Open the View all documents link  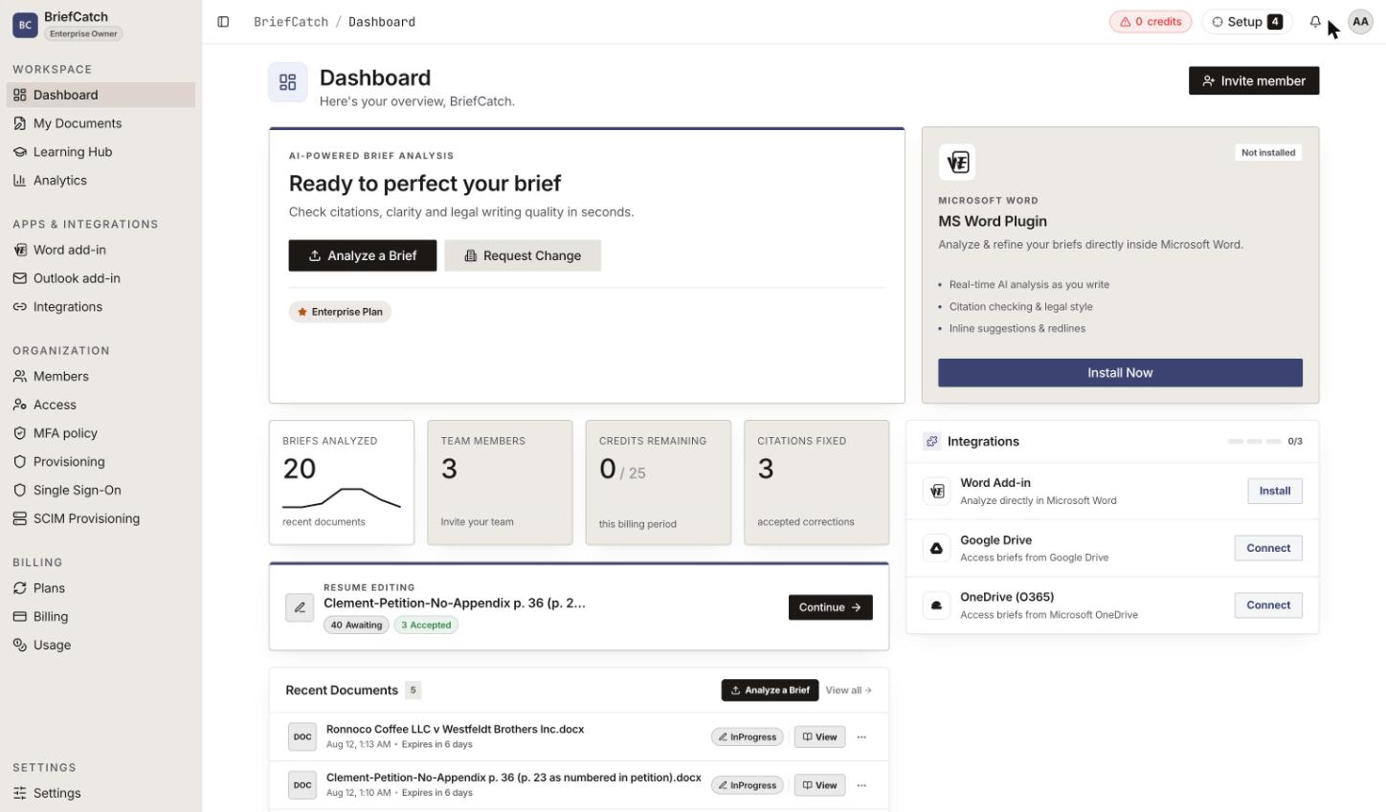848,691
